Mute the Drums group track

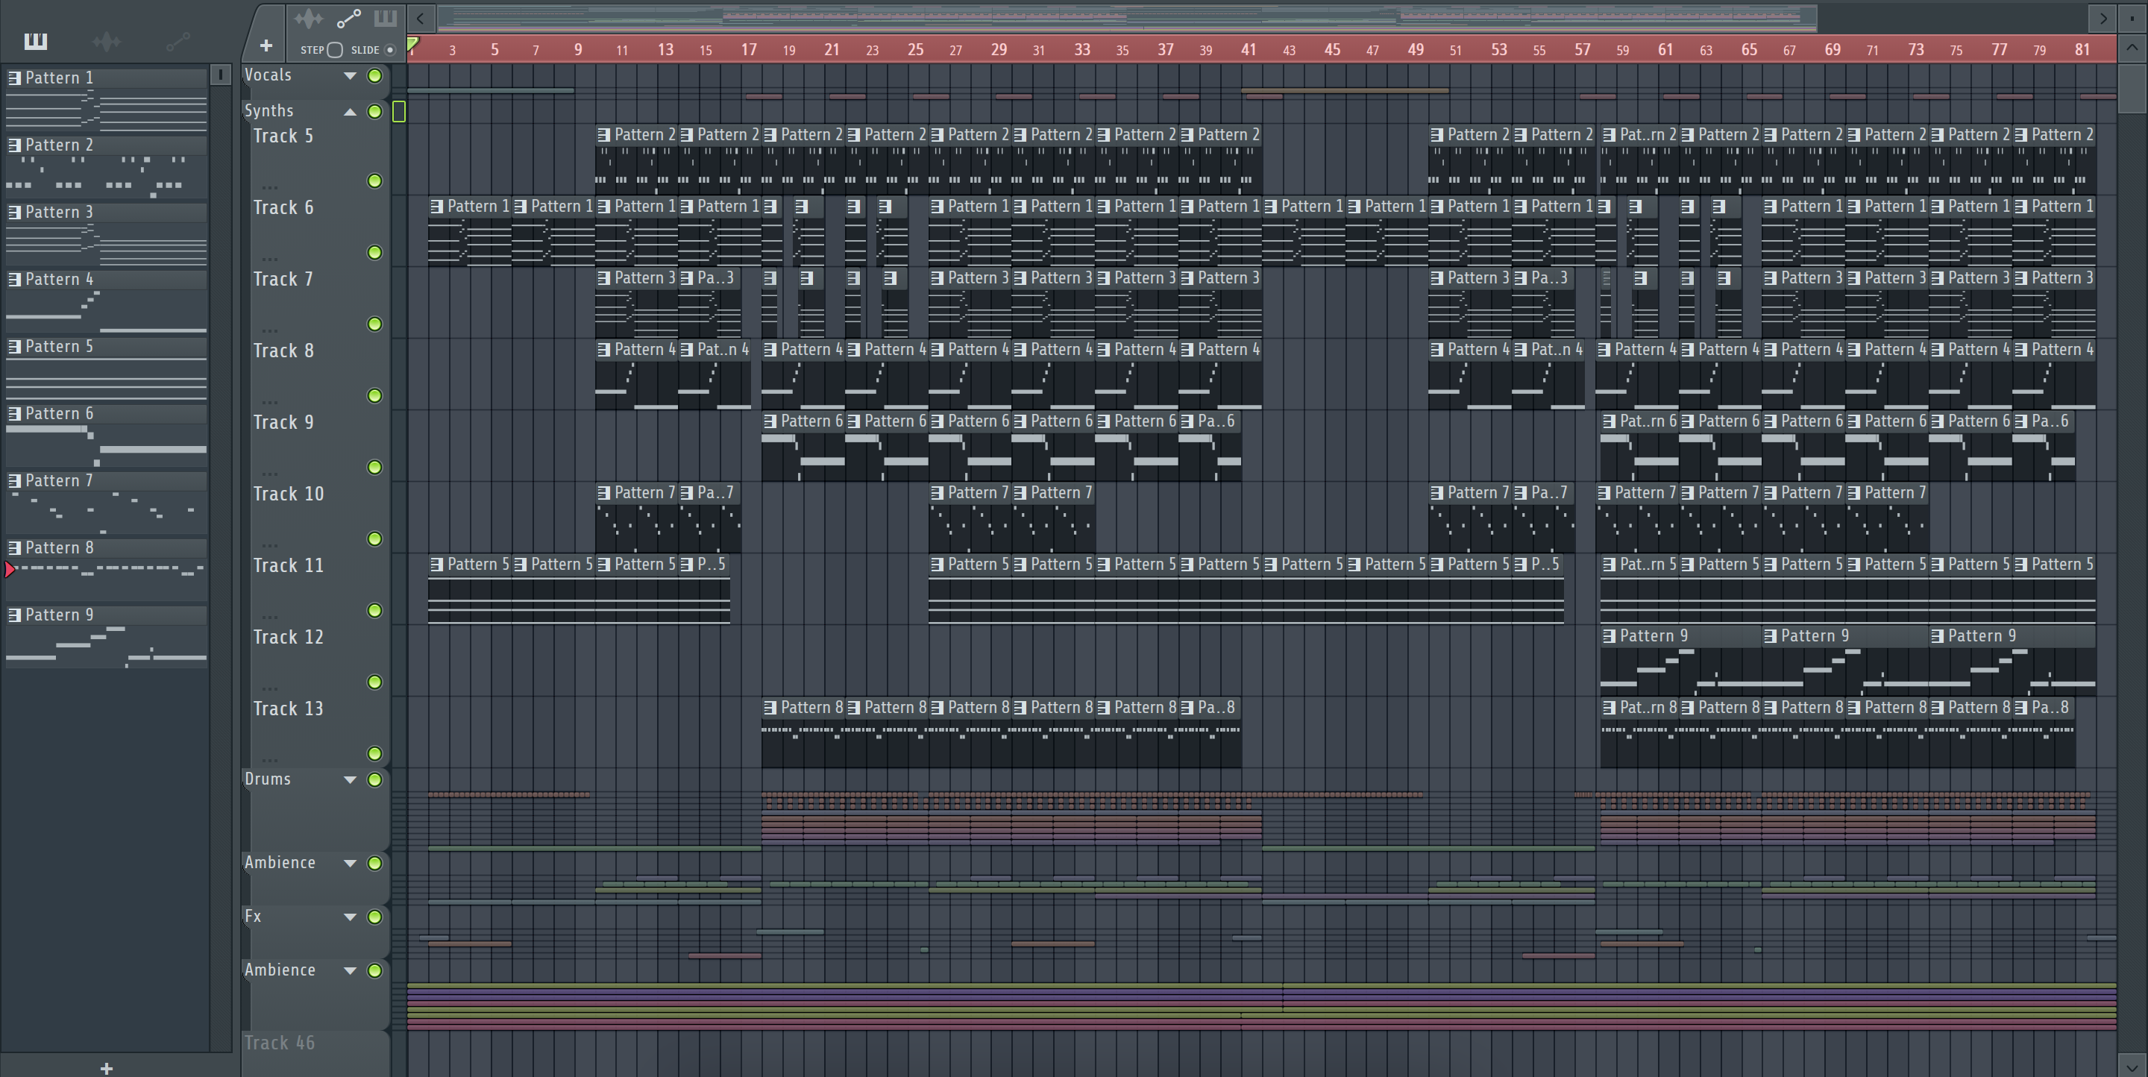[x=375, y=780]
